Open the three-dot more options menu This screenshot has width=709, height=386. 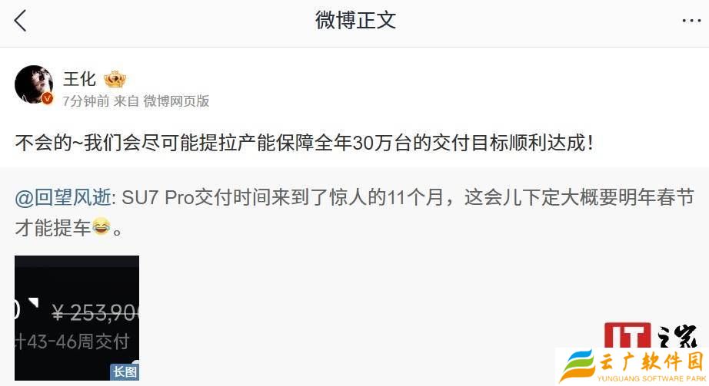click(x=691, y=21)
